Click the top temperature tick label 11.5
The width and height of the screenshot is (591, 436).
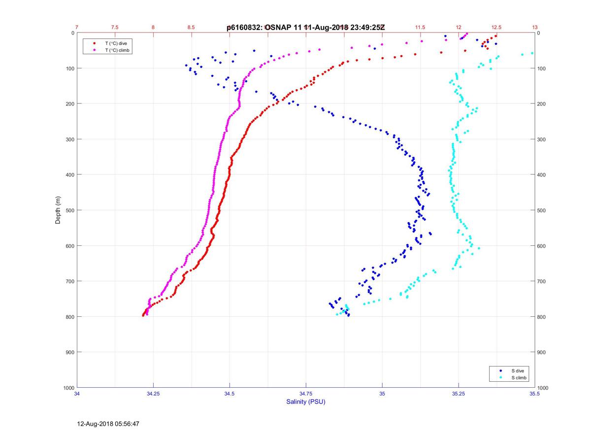[420, 27]
